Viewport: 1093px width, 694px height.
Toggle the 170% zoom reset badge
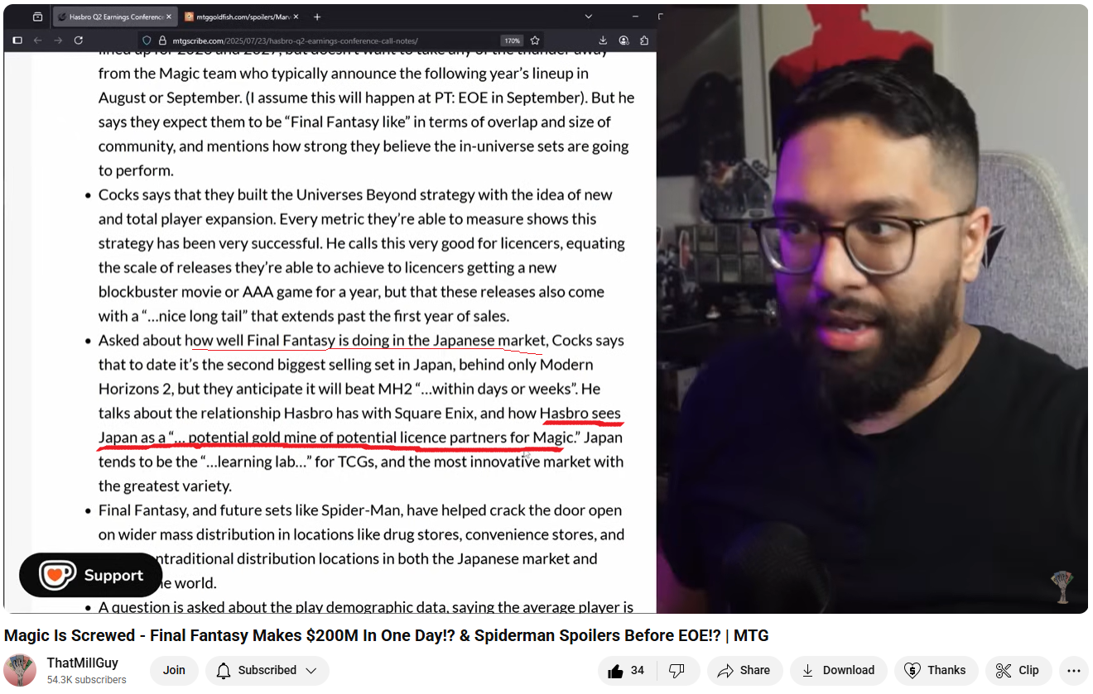tap(512, 41)
